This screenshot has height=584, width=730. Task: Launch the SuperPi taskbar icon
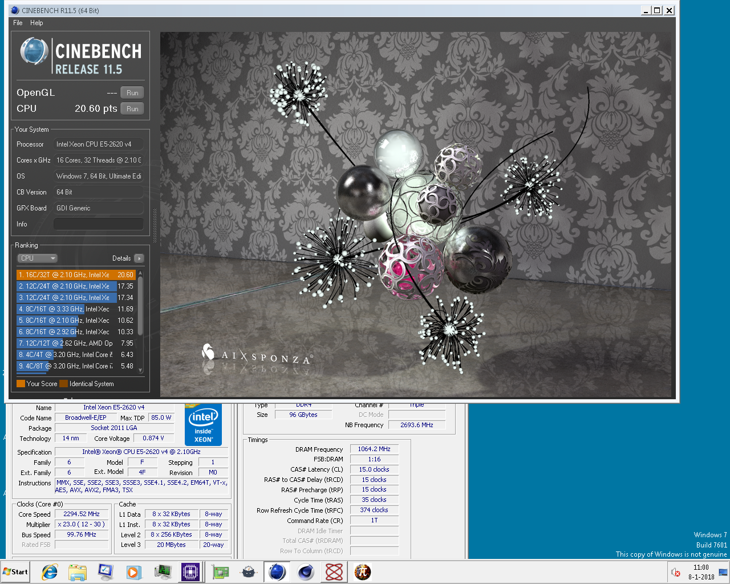click(363, 571)
